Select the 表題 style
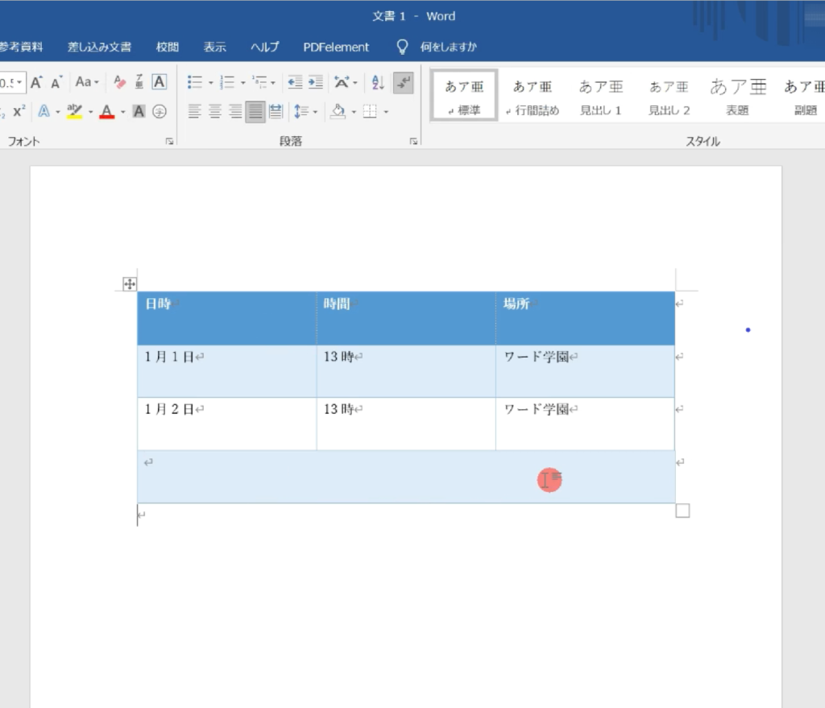This screenshot has width=825, height=708. point(737,96)
